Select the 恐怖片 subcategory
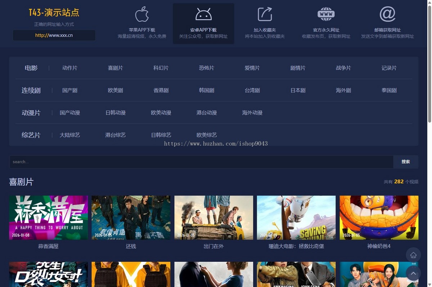The height and width of the screenshot is (287, 432). click(x=207, y=68)
